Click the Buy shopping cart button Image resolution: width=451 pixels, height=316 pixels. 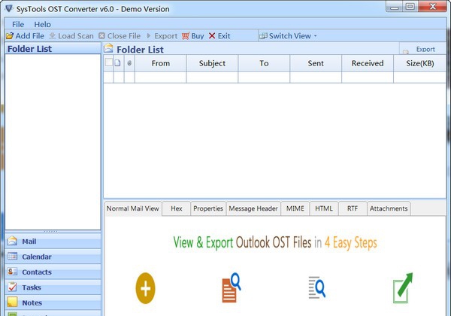point(192,36)
